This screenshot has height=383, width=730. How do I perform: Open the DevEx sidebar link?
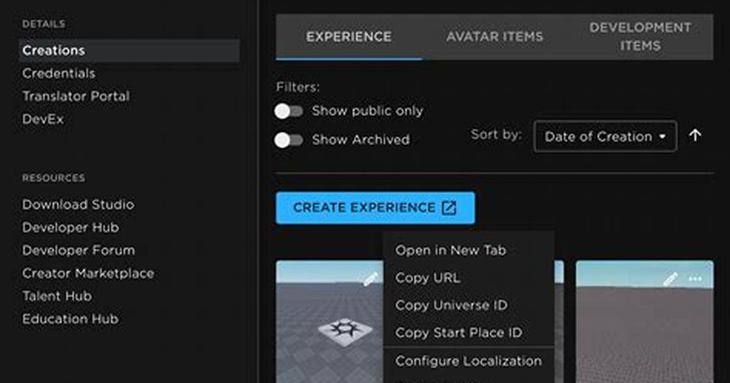click(43, 119)
